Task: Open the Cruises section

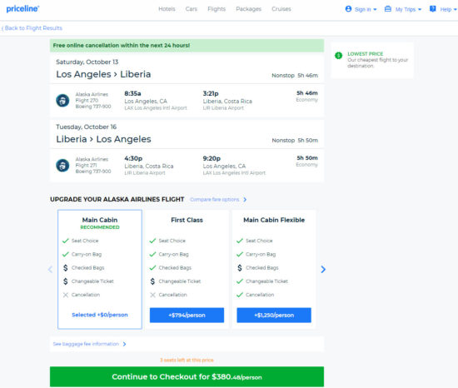Action: (x=281, y=9)
